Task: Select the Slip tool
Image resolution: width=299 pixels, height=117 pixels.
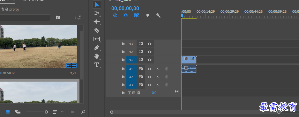Action: (x=97, y=39)
